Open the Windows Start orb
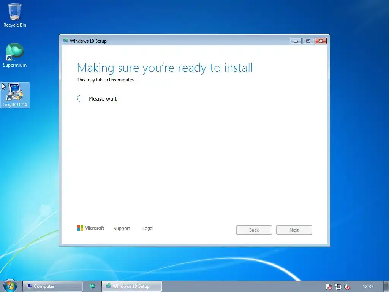 (10, 286)
